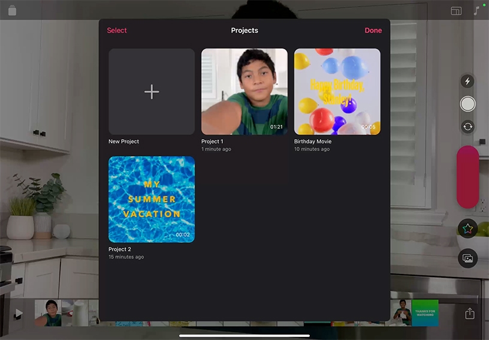The height and width of the screenshot is (340, 489).
Task: Tap the plus tile to create a New Project
Action: (x=152, y=92)
